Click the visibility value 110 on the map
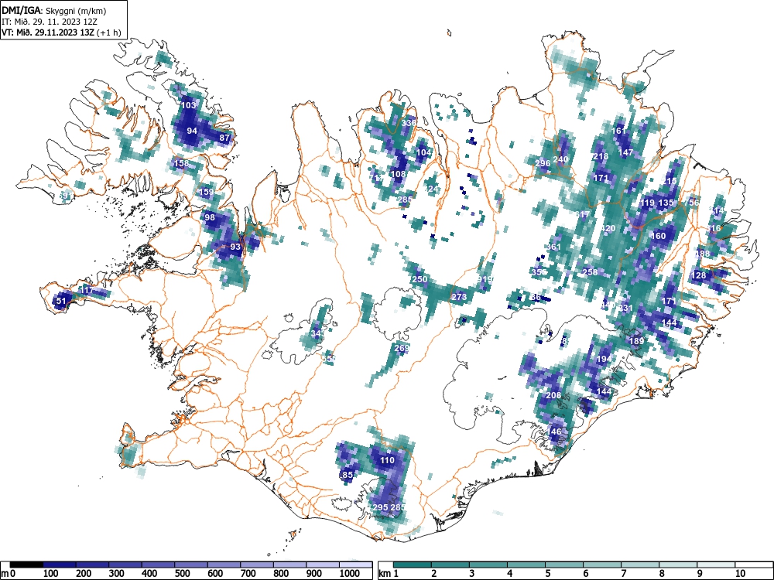The image size is (774, 580). coord(387,460)
